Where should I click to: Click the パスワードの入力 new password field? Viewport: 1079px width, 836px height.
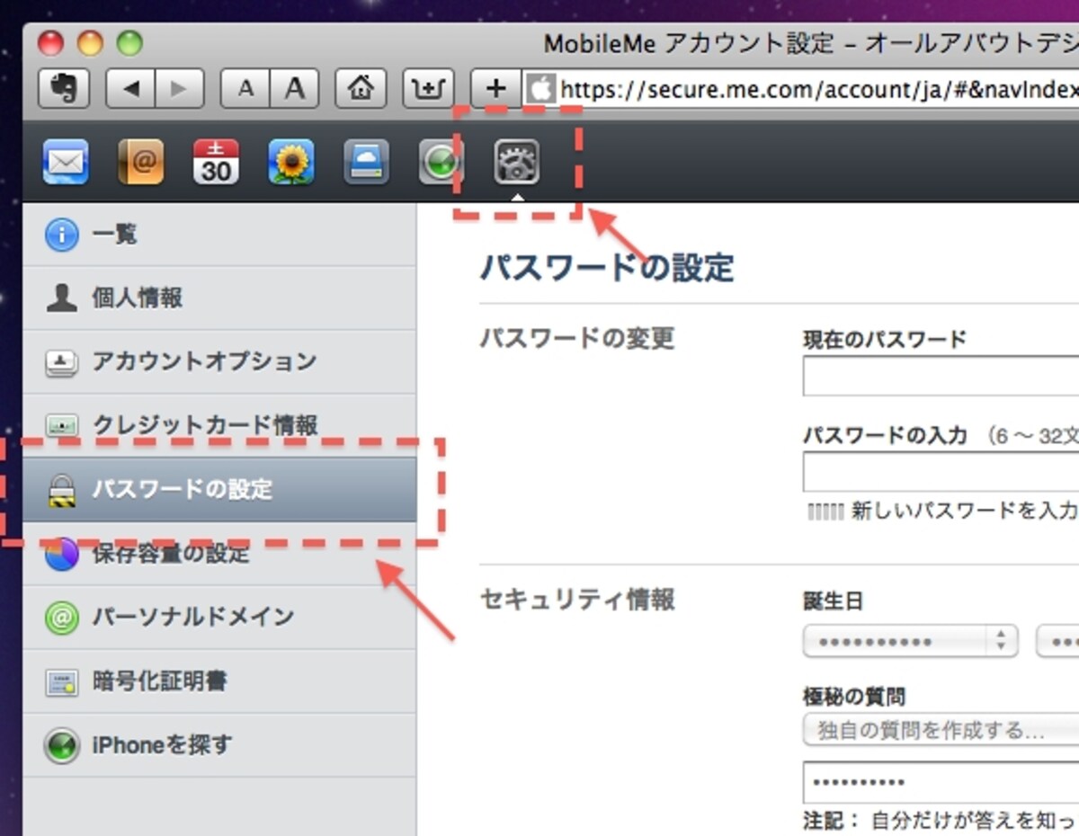pyautogui.click(x=941, y=472)
